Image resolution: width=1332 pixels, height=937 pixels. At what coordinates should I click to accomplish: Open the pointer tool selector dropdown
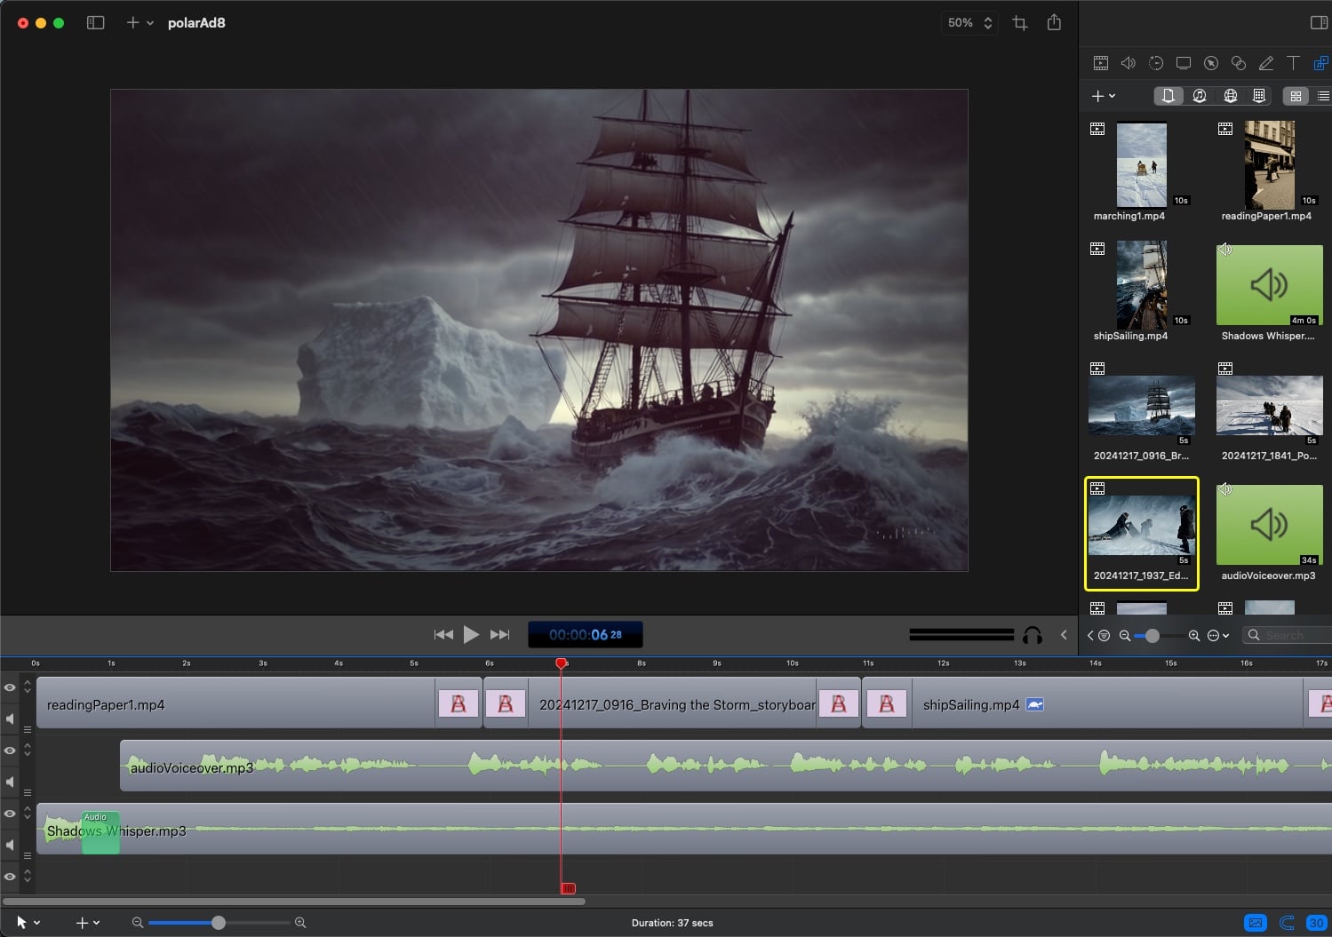(28, 923)
